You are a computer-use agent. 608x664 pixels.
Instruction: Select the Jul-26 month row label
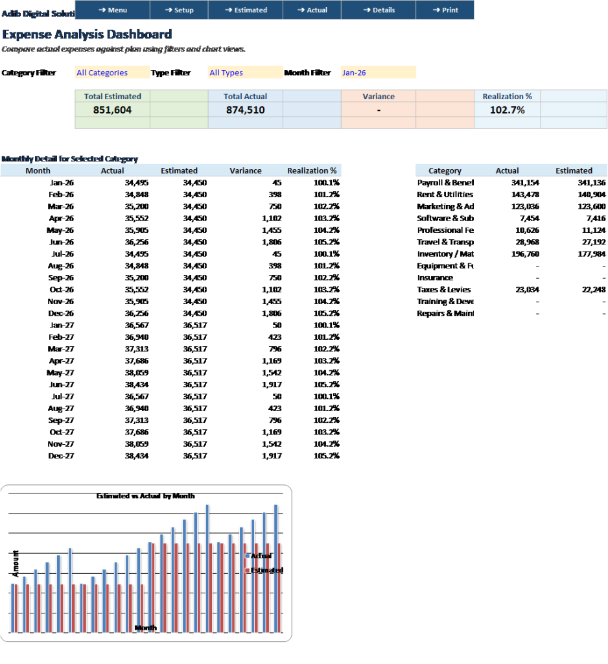[63, 254]
